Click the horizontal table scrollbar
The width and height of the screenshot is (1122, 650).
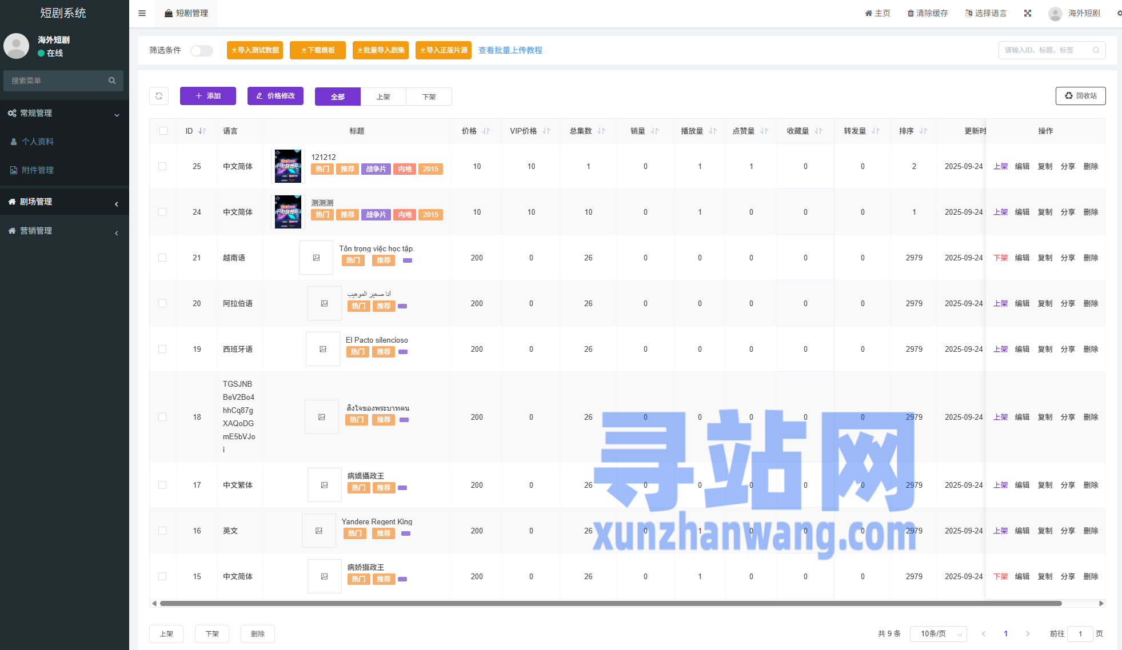click(610, 603)
